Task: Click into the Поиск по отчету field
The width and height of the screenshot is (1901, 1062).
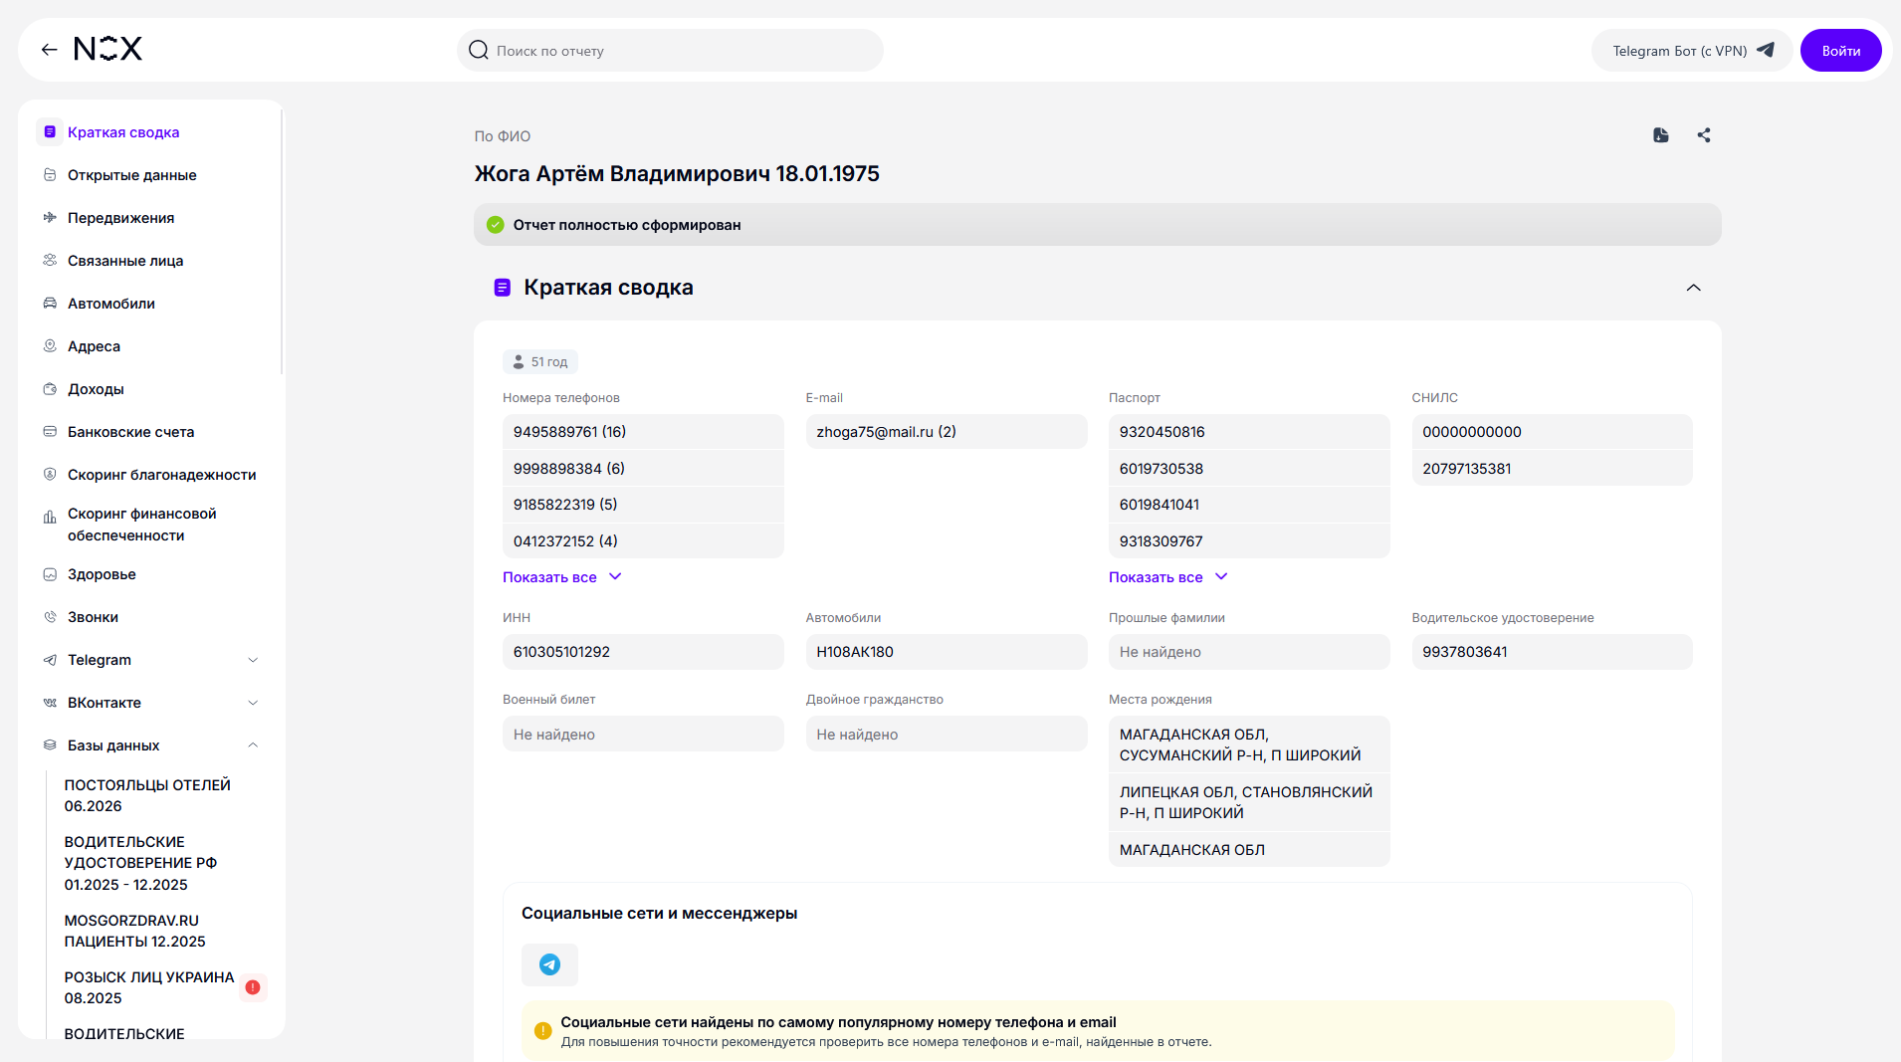Action: (x=670, y=51)
